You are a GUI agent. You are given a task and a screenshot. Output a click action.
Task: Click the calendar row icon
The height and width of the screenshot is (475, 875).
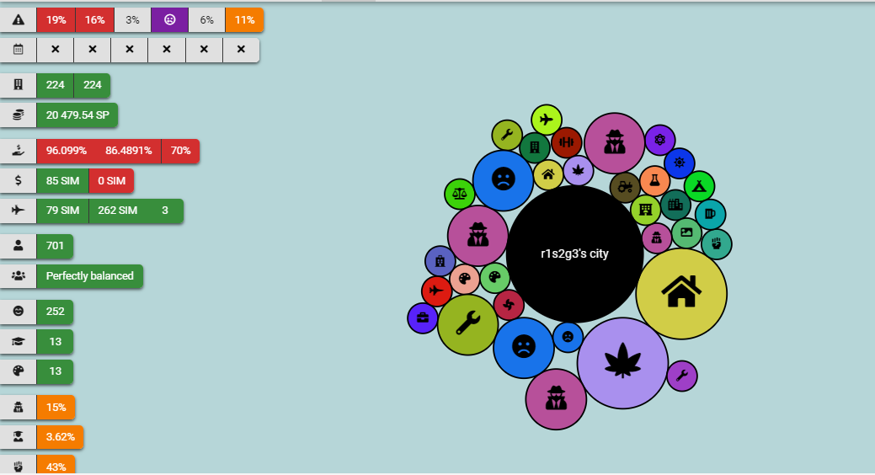tap(19, 50)
